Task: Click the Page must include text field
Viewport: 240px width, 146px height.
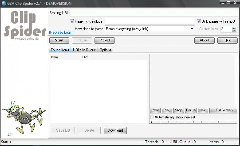Action: (150, 21)
